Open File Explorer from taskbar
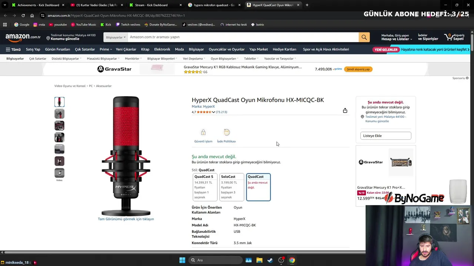This screenshot has height=266, width=474. [259, 260]
